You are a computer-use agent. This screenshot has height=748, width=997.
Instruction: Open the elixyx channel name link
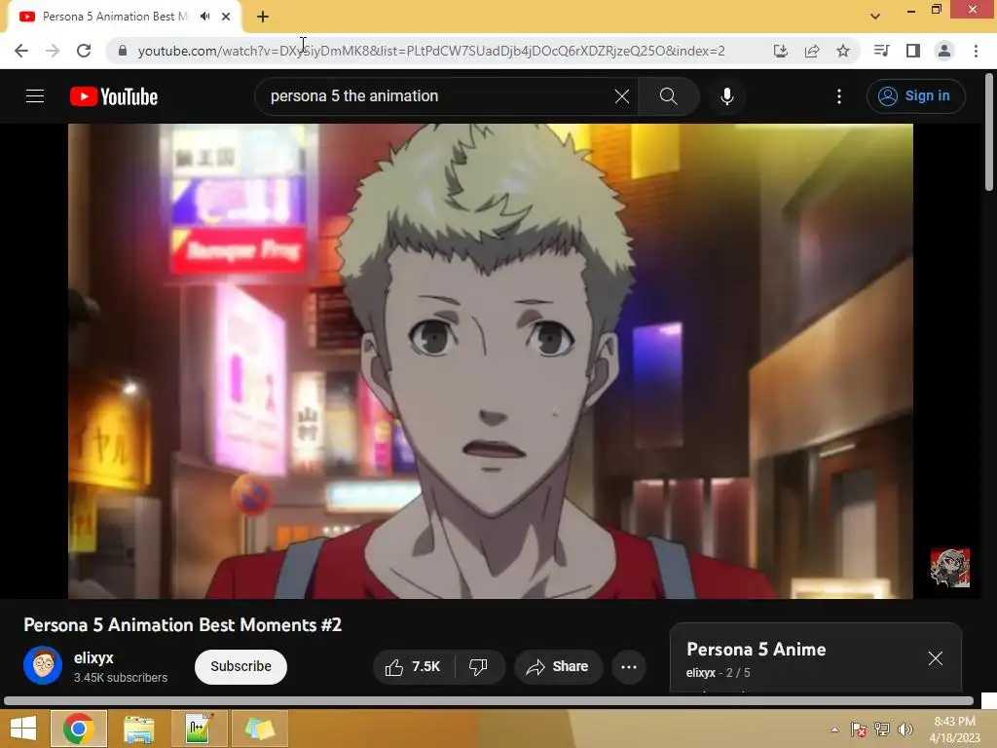93,657
